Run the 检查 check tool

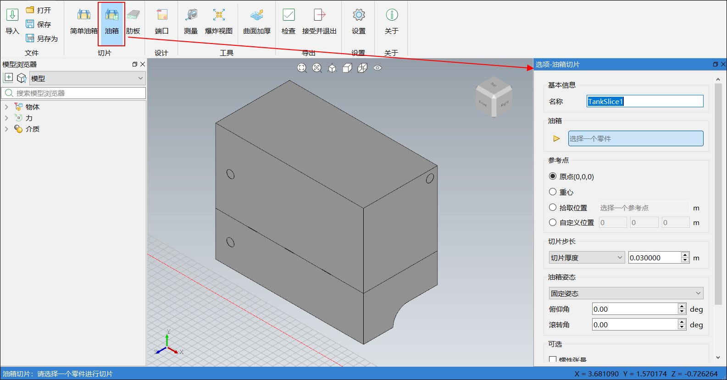point(289,21)
